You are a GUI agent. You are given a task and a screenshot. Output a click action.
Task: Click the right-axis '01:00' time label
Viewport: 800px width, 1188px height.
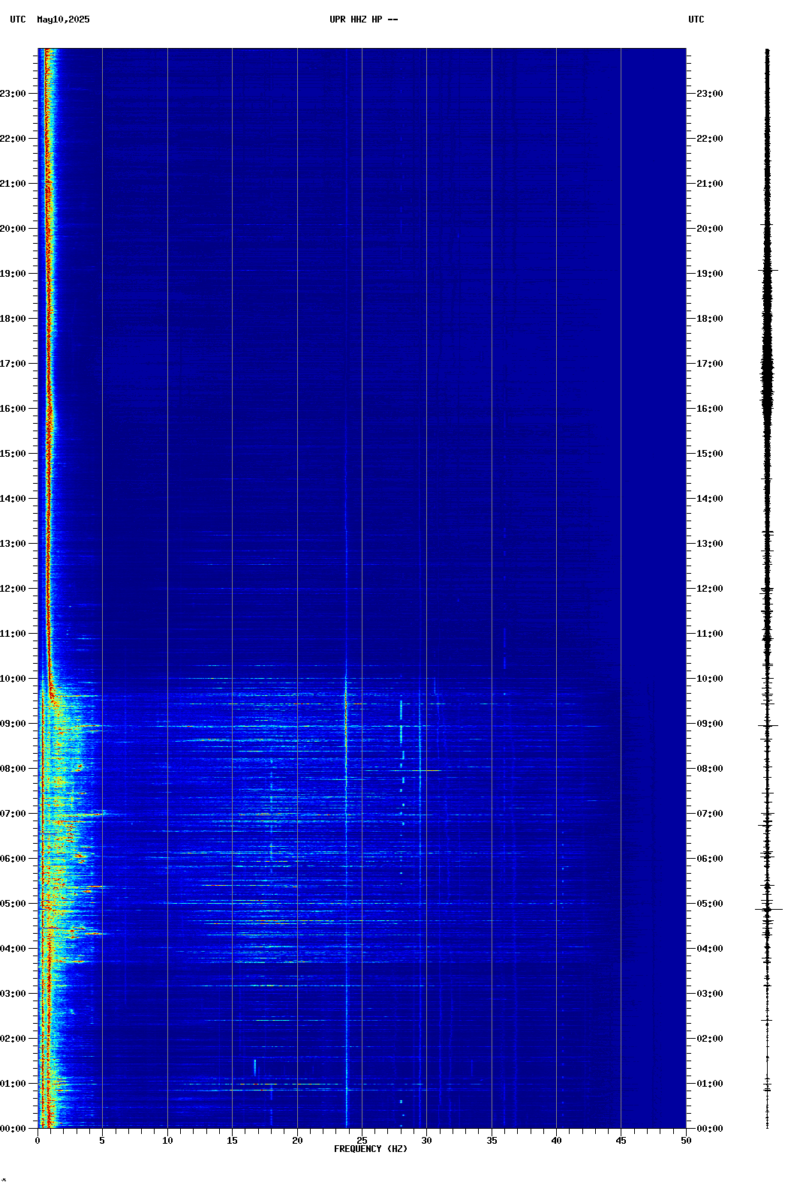click(x=710, y=1084)
